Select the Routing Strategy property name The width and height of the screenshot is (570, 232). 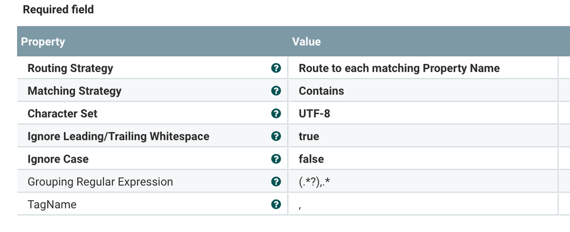pyautogui.click(x=70, y=68)
